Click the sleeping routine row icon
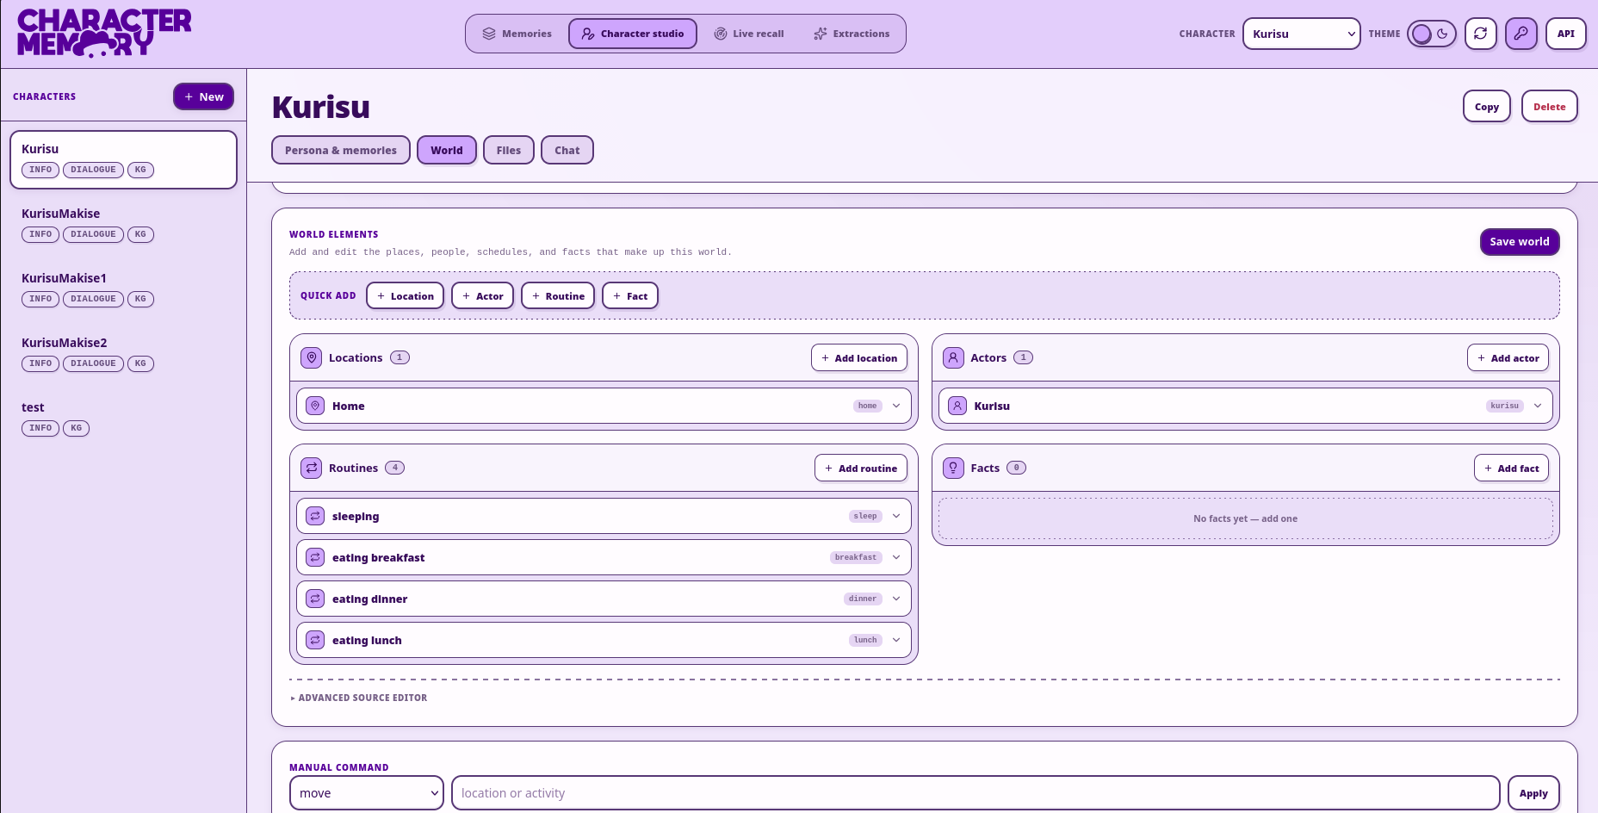The width and height of the screenshot is (1598, 813). (x=316, y=516)
